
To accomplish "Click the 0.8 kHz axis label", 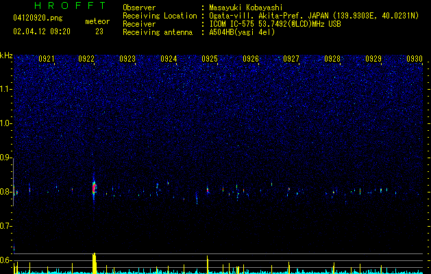I will click(x=6, y=192).
